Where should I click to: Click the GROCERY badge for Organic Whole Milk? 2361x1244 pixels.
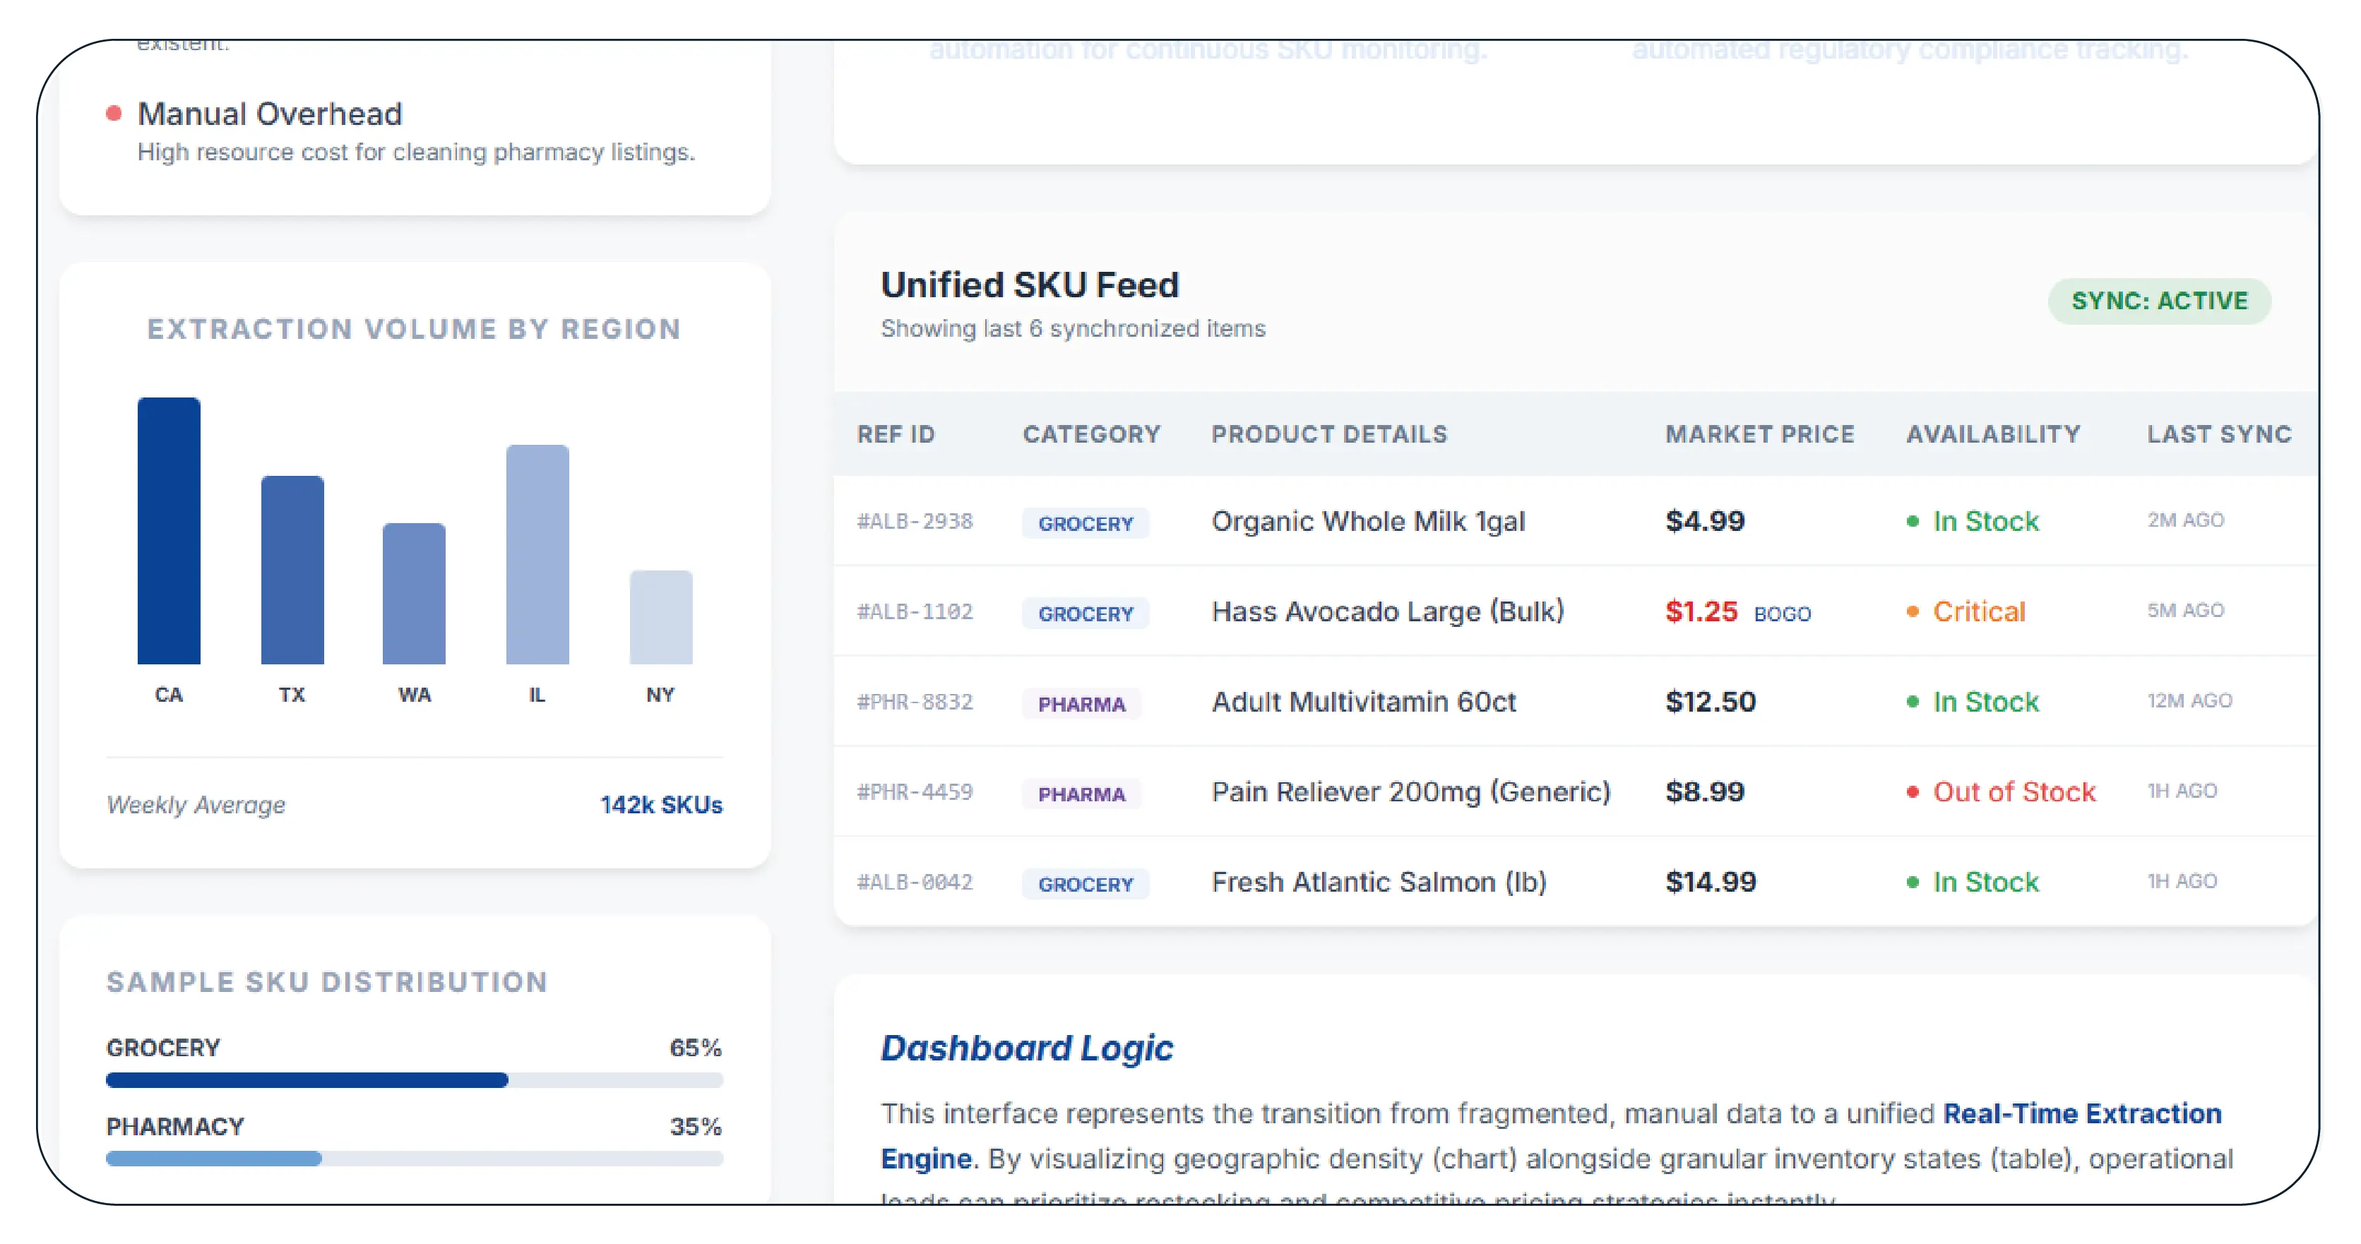tap(1086, 524)
